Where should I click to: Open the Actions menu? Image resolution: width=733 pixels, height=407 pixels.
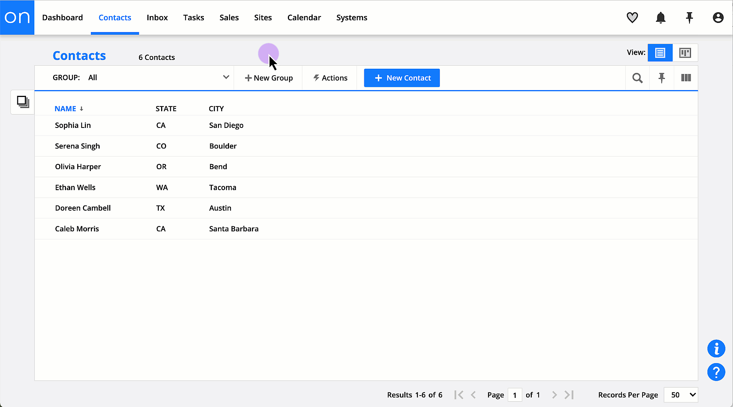(x=330, y=78)
